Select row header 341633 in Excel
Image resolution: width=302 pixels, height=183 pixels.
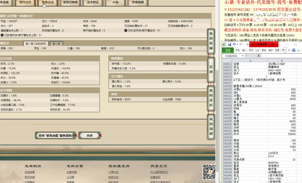(x=227, y=134)
